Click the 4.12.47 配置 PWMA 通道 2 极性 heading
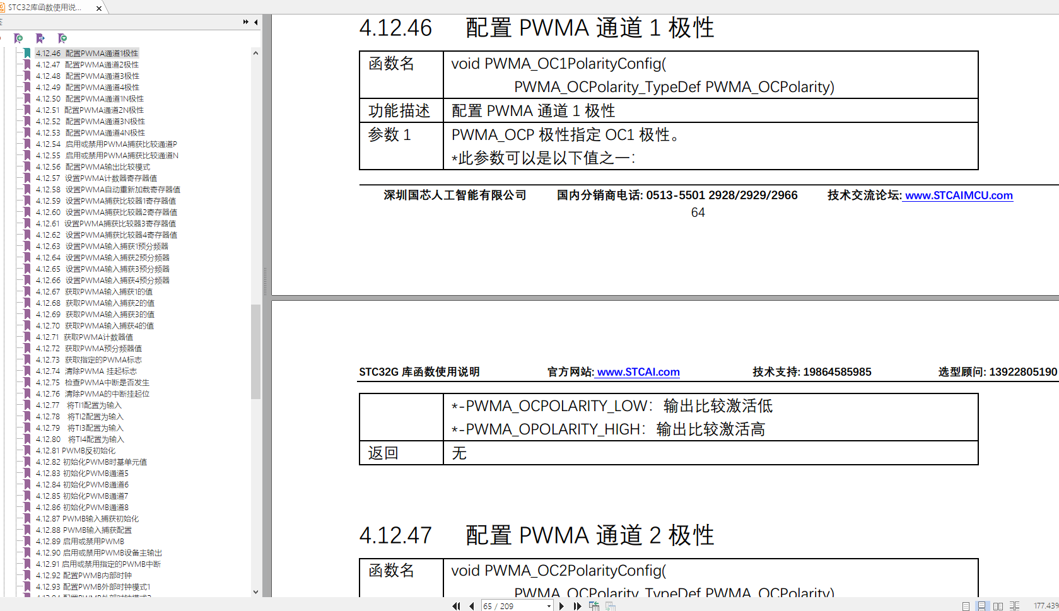This screenshot has height=611, width=1059. pyautogui.click(x=537, y=535)
